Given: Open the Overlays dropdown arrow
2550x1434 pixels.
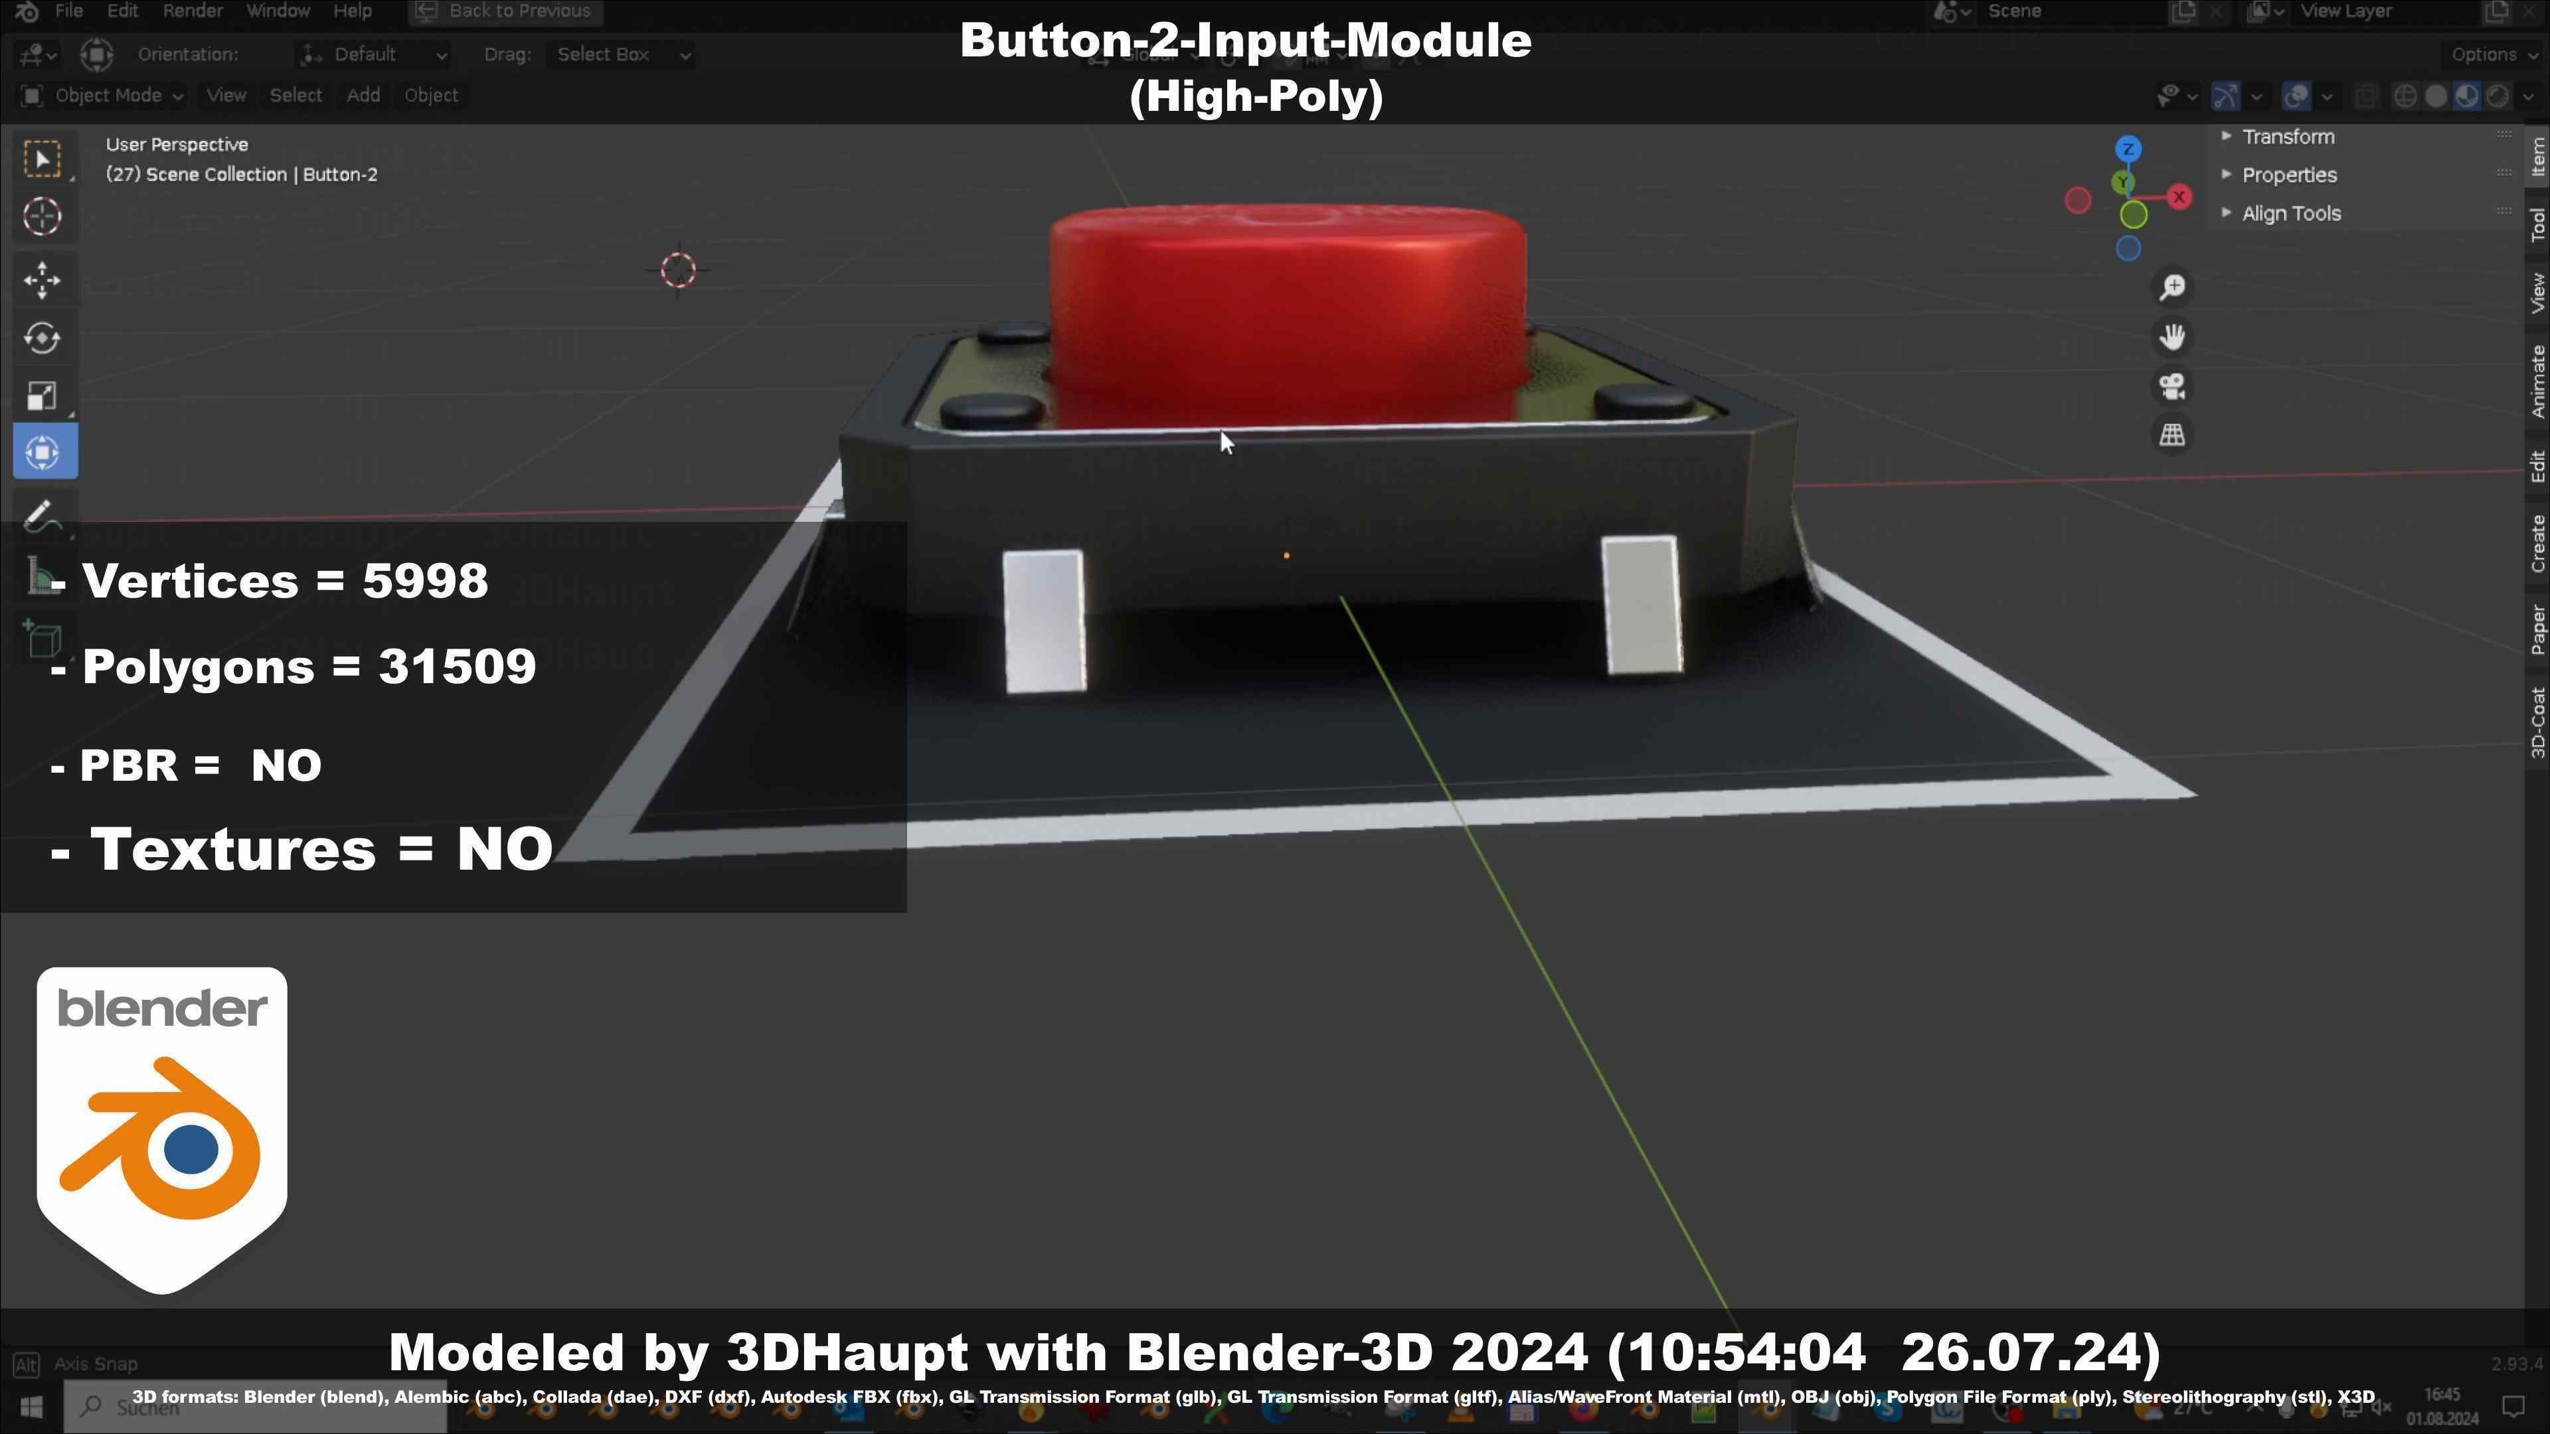Looking at the screenshot, I should (2328, 96).
